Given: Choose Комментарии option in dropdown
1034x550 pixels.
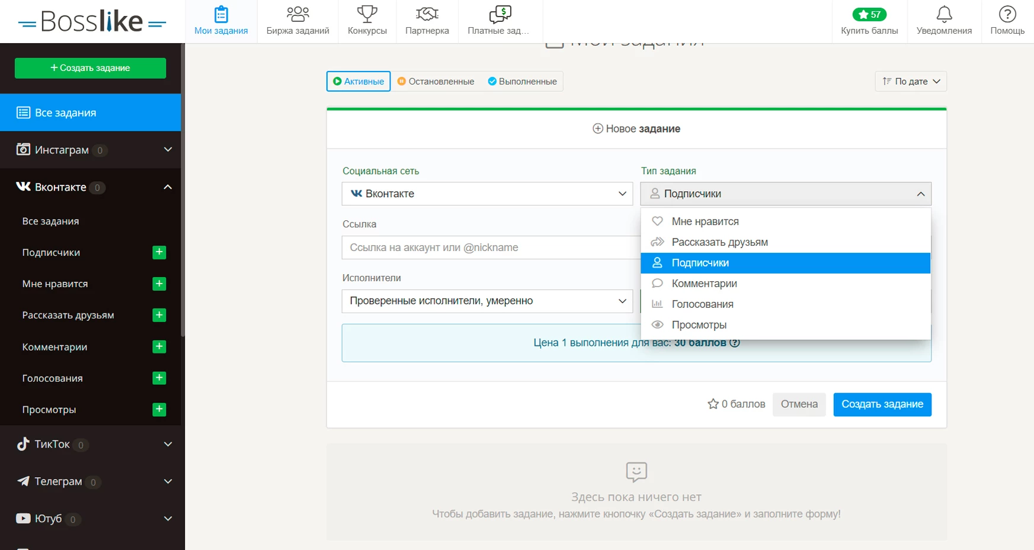Looking at the screenshot, I should click(786, 284).
